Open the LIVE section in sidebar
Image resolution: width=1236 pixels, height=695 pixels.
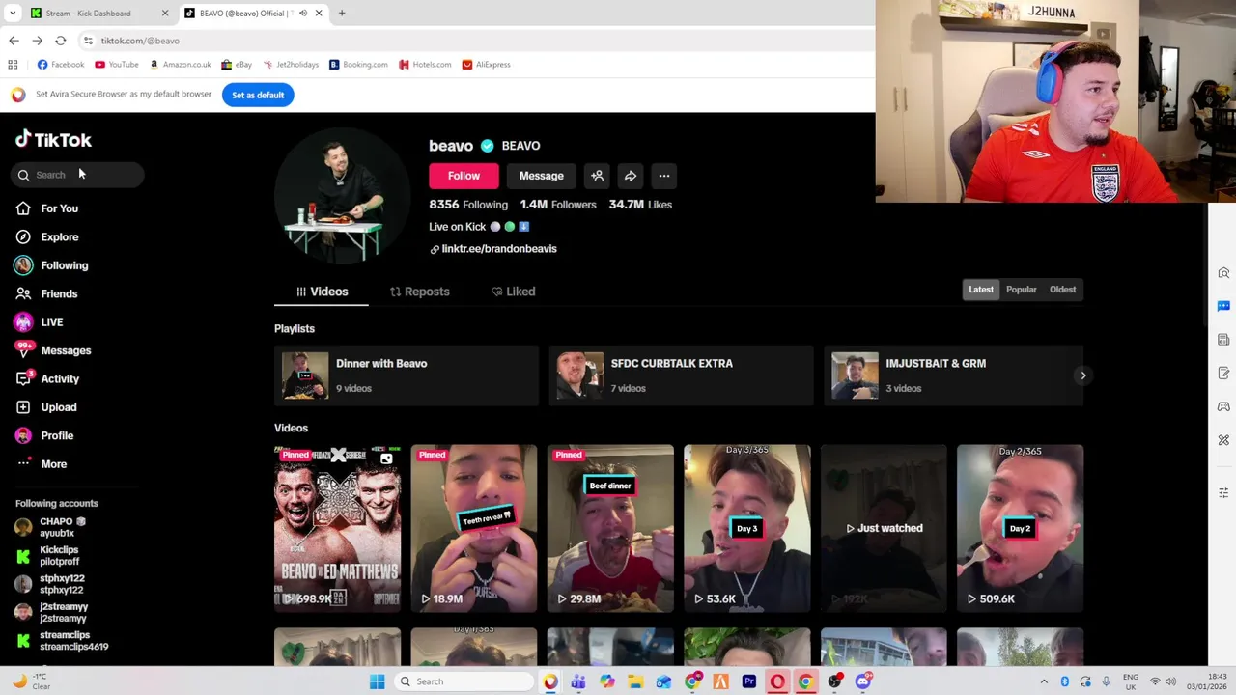pos(39,322)
